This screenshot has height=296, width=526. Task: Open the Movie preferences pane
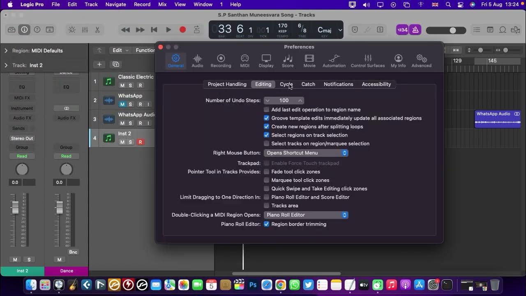click(309, 61)
